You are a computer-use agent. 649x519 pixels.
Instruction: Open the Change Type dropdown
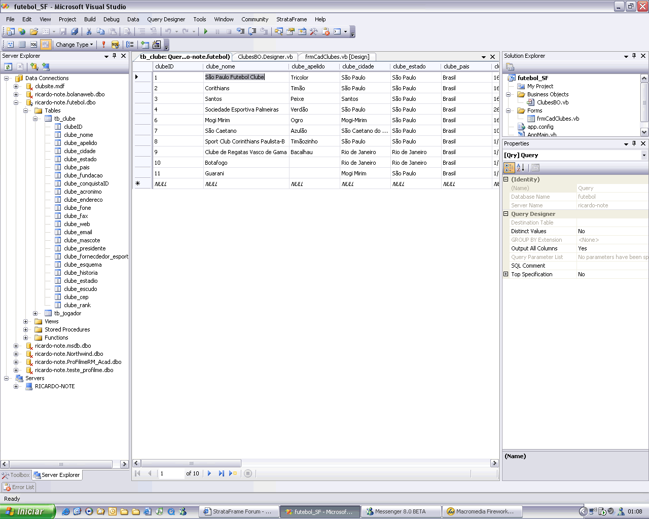point(74,45)
